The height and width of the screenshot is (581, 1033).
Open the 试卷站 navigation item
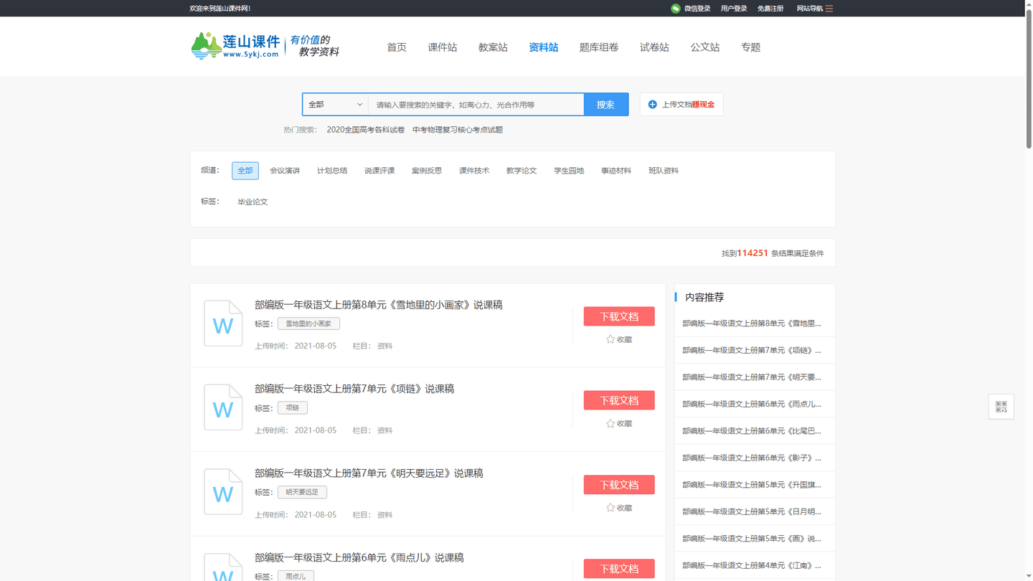(x=654, y=47)
